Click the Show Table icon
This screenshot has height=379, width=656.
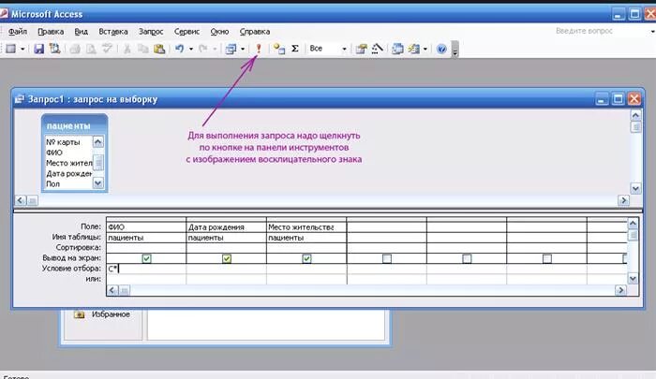(279, 49)
